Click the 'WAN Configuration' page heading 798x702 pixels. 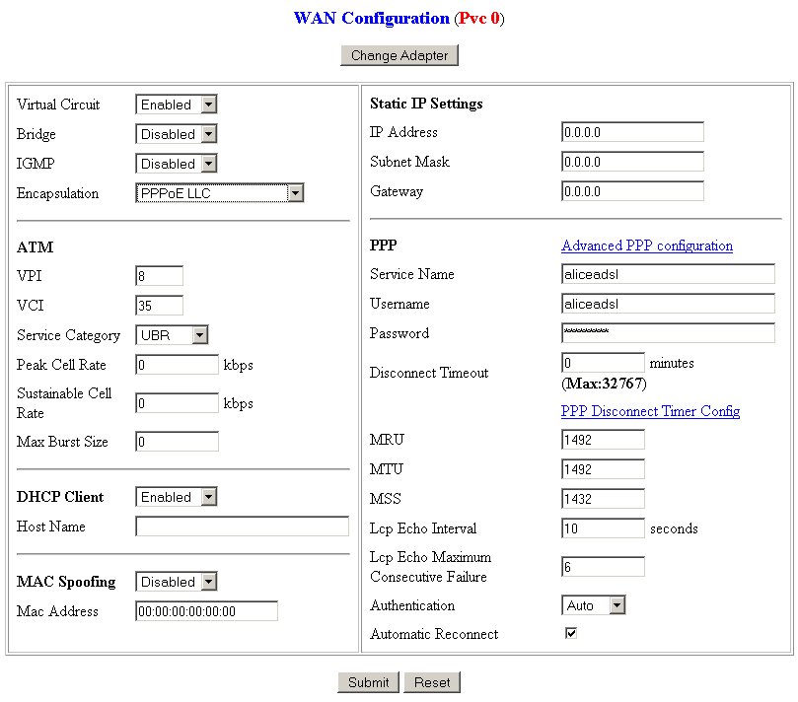click(372, 19)
